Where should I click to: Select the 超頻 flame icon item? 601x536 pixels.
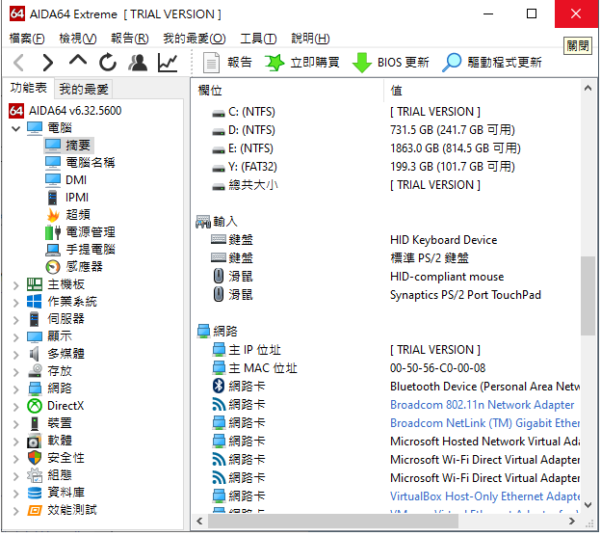53,215
